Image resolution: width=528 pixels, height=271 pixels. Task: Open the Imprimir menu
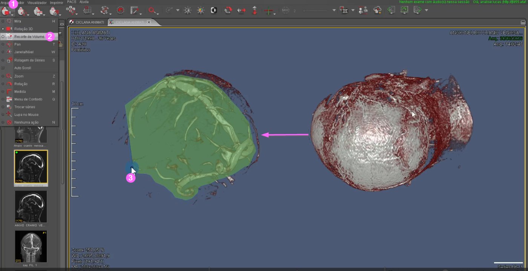point(57,2)
